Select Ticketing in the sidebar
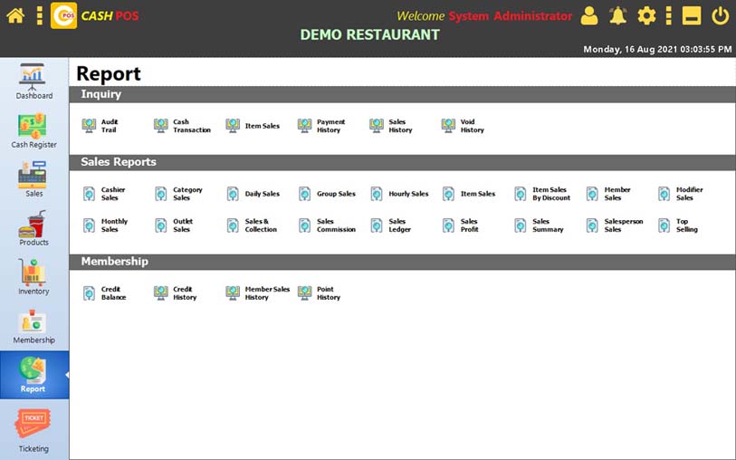The image size is (736, 460). (x=33, y=430)
